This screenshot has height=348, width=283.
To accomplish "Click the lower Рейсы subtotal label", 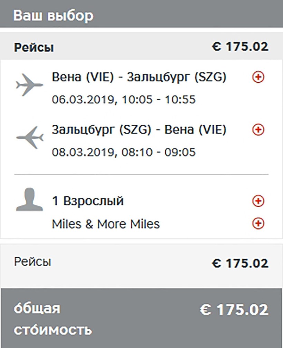I will pos(32,262).
